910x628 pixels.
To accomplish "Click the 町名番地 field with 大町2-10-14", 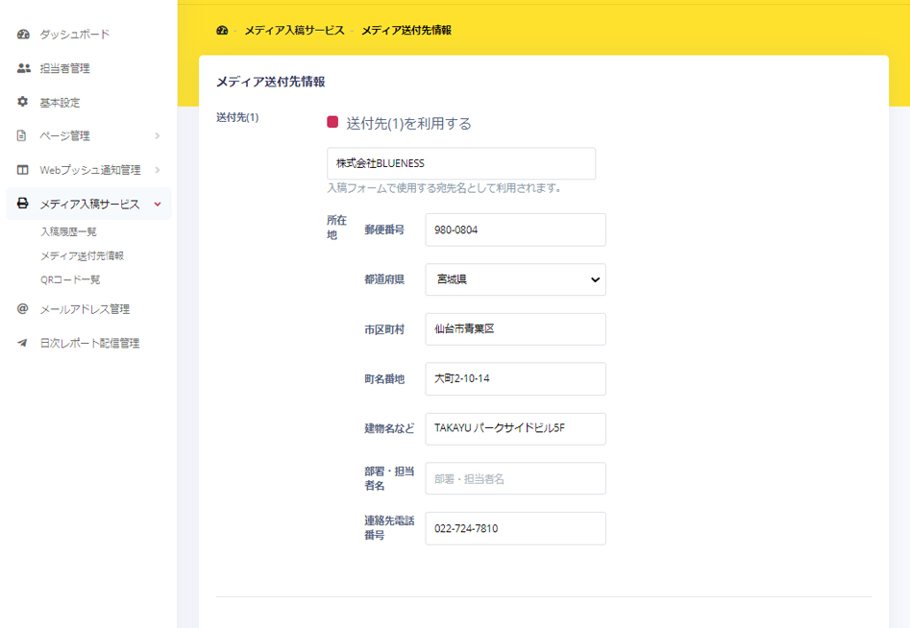I will pyautogui.click(x=515, y=378).
